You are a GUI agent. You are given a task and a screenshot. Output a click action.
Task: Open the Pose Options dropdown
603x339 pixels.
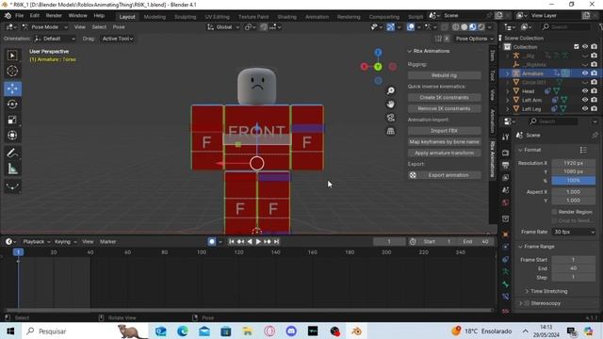[x=475, y=39]
